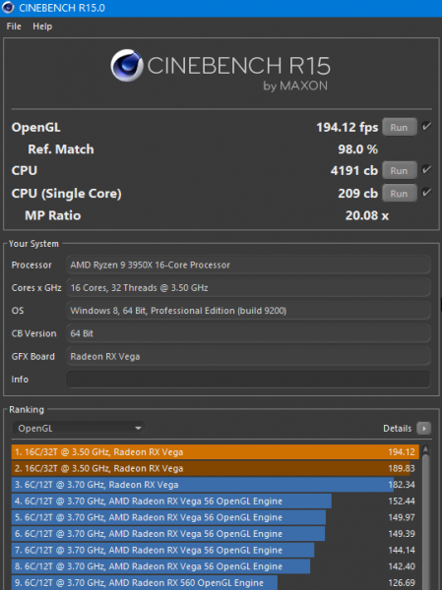442x590 pixels.
Task: Open the File menu
Action: click(x=14, y=27)
